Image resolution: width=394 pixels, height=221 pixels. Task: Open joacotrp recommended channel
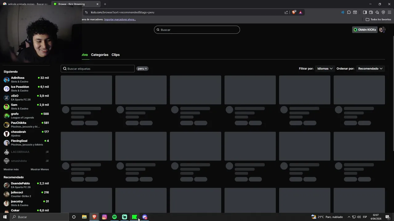pos(26,203)
